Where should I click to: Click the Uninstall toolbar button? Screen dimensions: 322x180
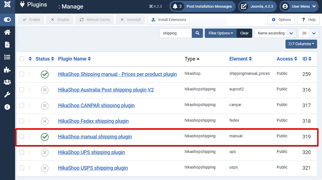[x=130, y=20]
